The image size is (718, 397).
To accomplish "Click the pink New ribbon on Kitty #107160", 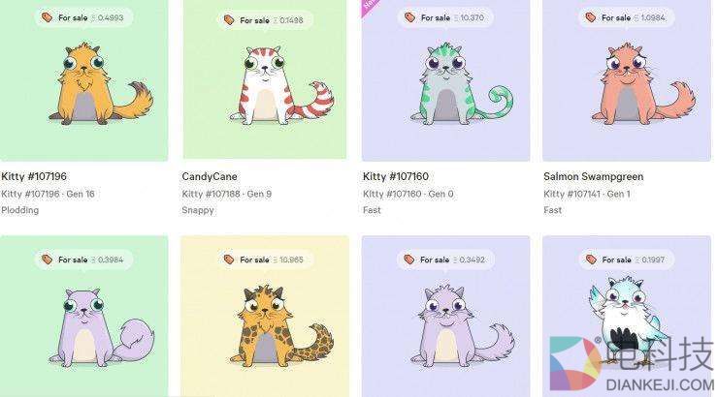I will pyautogui.click(x=369, y=7).
